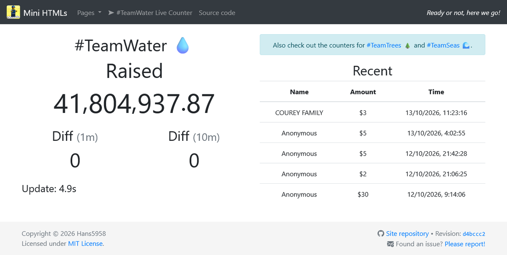
Task: Click the envelope icon before Found an issue
Action: (x=390, y=244)
